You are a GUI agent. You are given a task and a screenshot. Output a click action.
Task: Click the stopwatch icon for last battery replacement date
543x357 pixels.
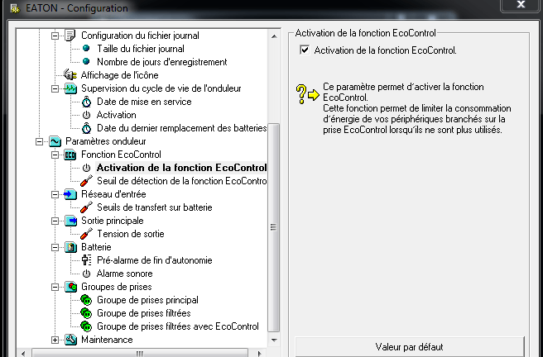(x=86, y=128)
